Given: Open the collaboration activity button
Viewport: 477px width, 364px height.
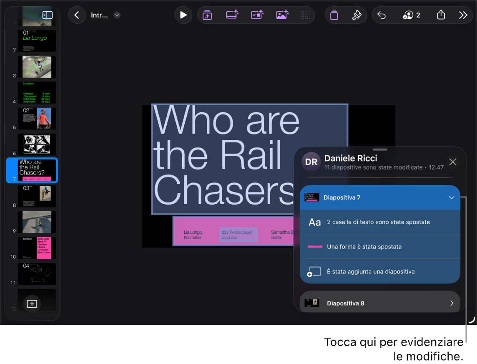Looking at the screenshot, I should point(411,15).
